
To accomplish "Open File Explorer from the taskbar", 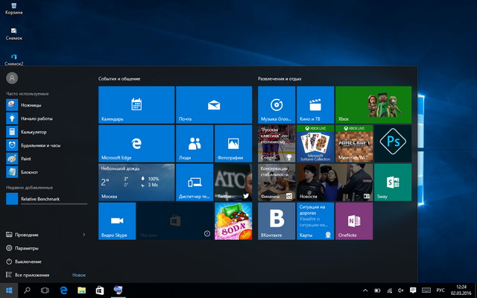I will 81,290.
